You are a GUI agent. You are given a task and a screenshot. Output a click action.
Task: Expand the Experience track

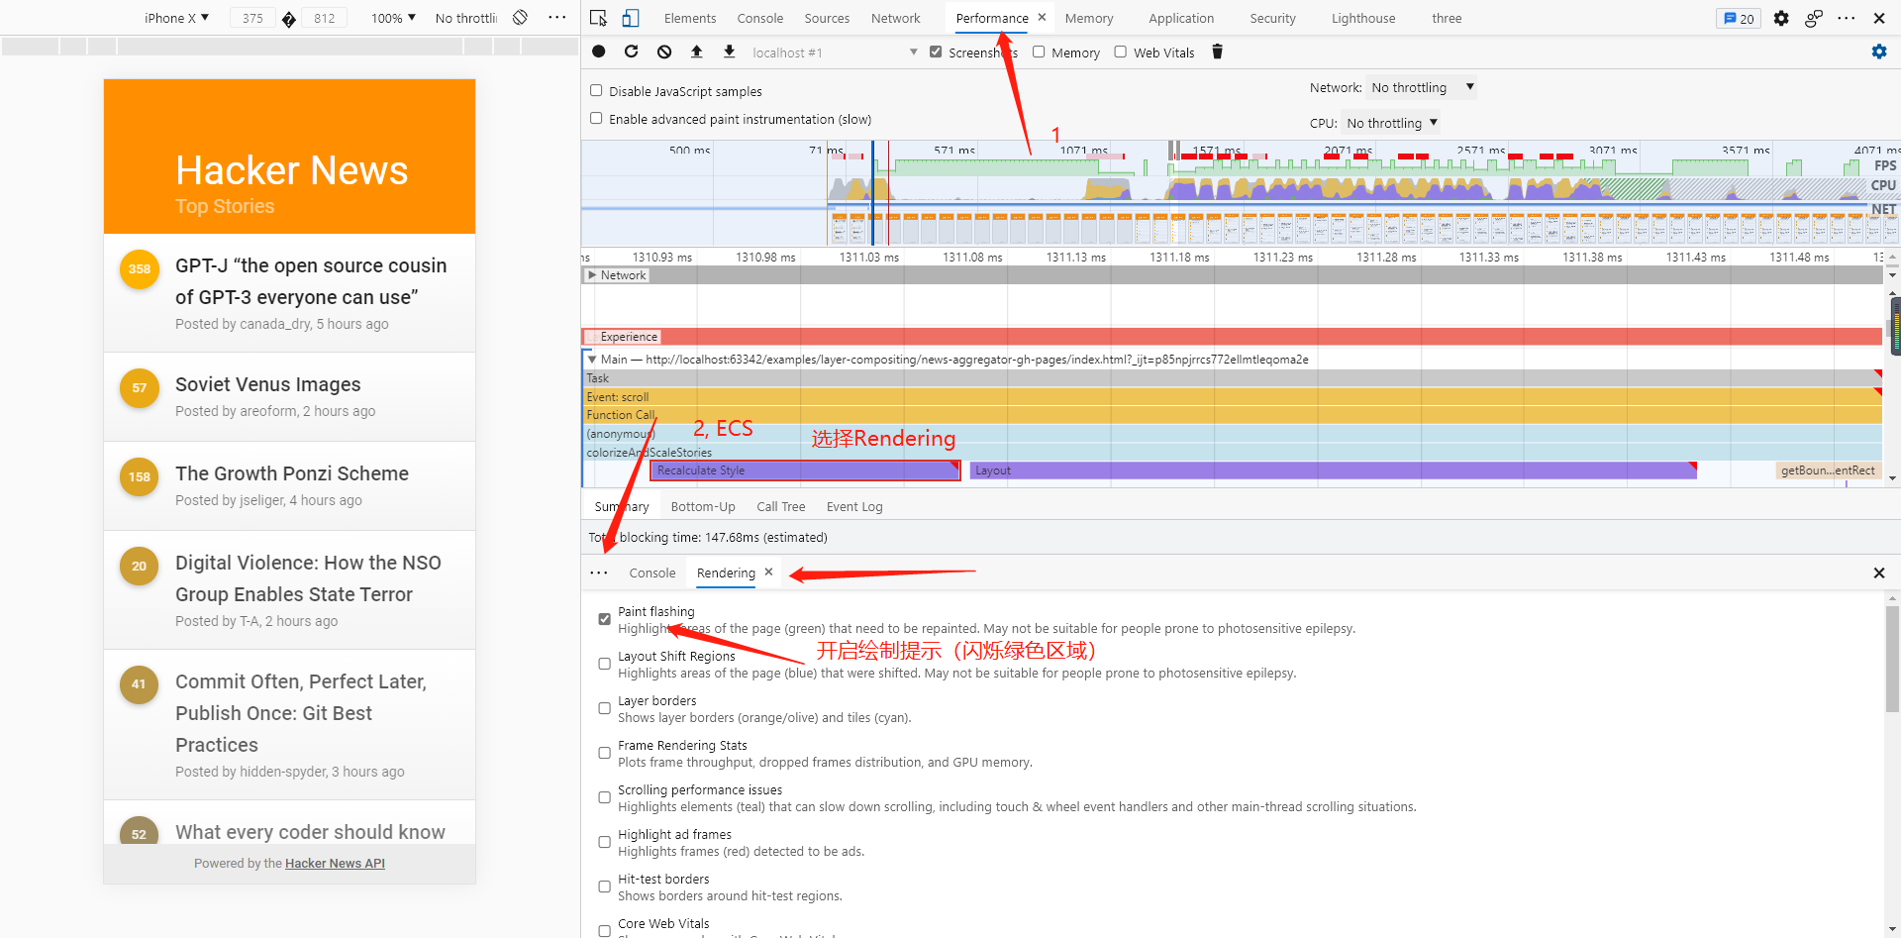point(592,337)
